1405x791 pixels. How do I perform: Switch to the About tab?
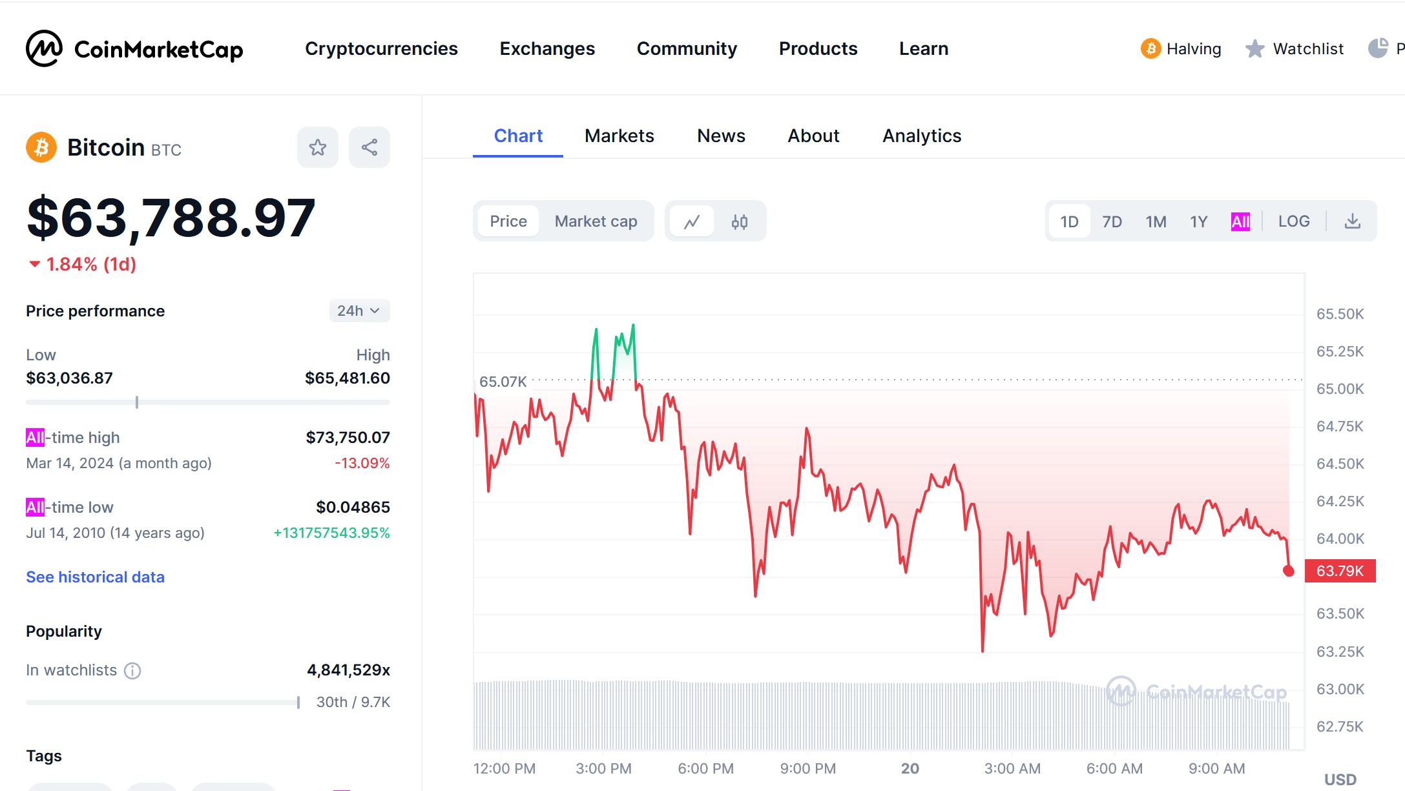(813, 136)
